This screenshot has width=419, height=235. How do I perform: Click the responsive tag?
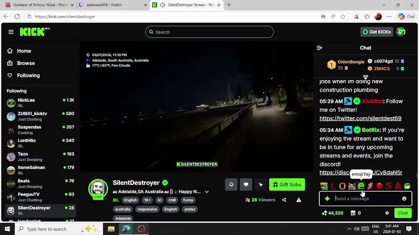pyautogui.click(x=147, y=209)
